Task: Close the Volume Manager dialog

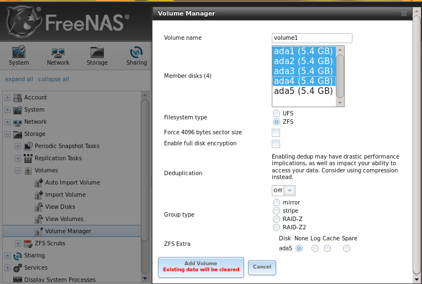Action: 404,13
